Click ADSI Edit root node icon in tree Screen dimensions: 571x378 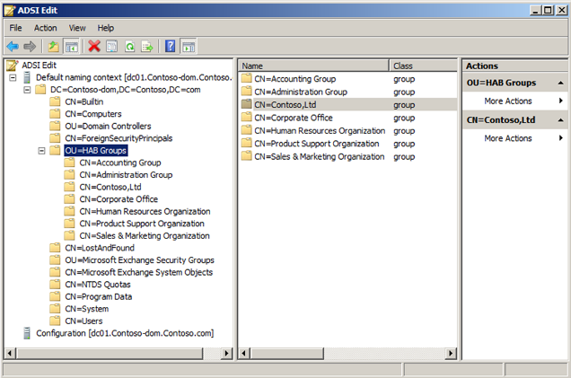click(12, 66)
